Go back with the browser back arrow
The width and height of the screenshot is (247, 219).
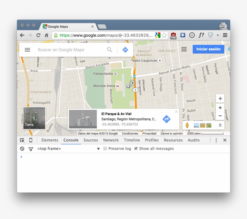click(22, 35)
